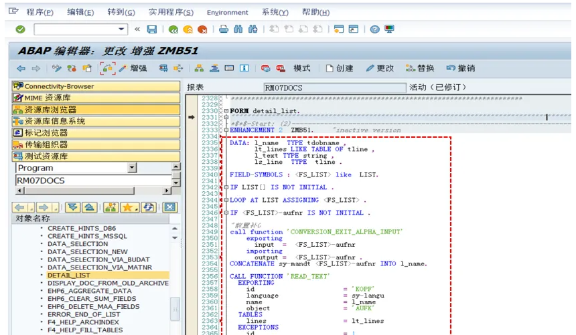Click the 创建 button
576x335 pixels.
coord(340,68)
